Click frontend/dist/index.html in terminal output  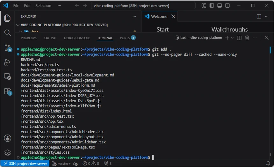[46, 111]
